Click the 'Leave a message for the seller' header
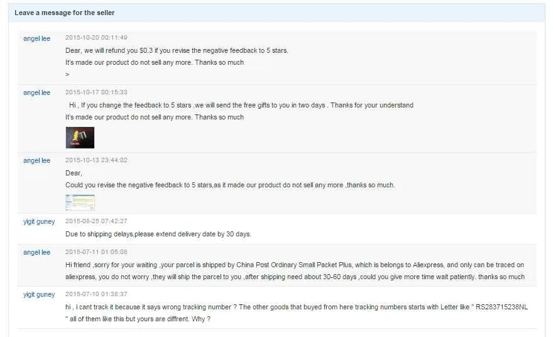 coord(65,13)
